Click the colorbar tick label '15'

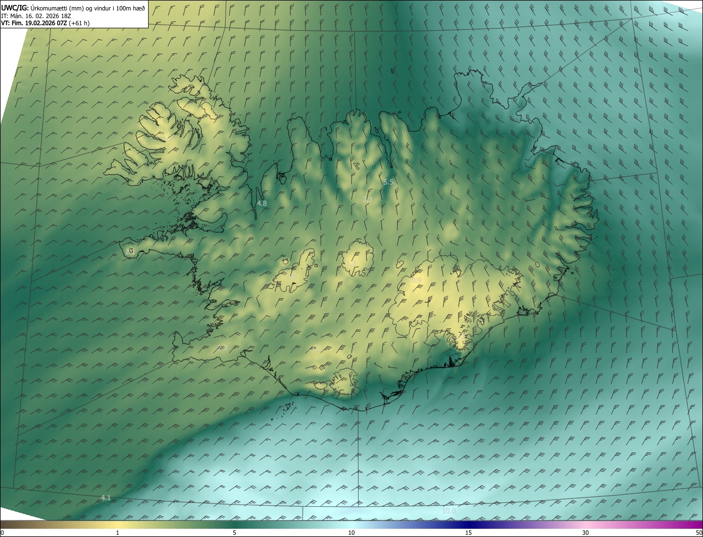(468, 533)
